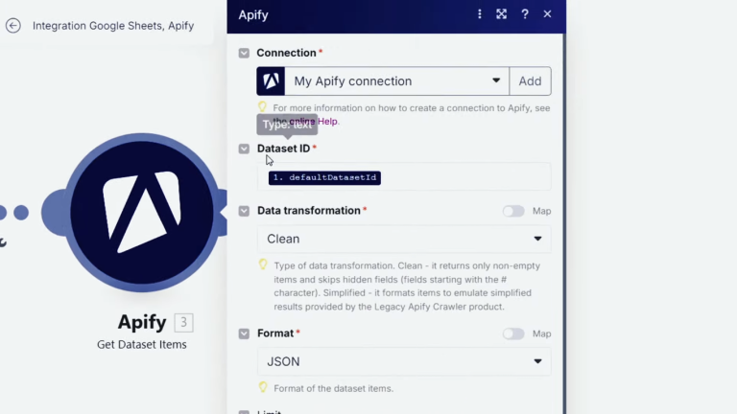Collapse the Connection section with its chevron
Viewport: 737px width, 414px height.
tap(244, 54)
